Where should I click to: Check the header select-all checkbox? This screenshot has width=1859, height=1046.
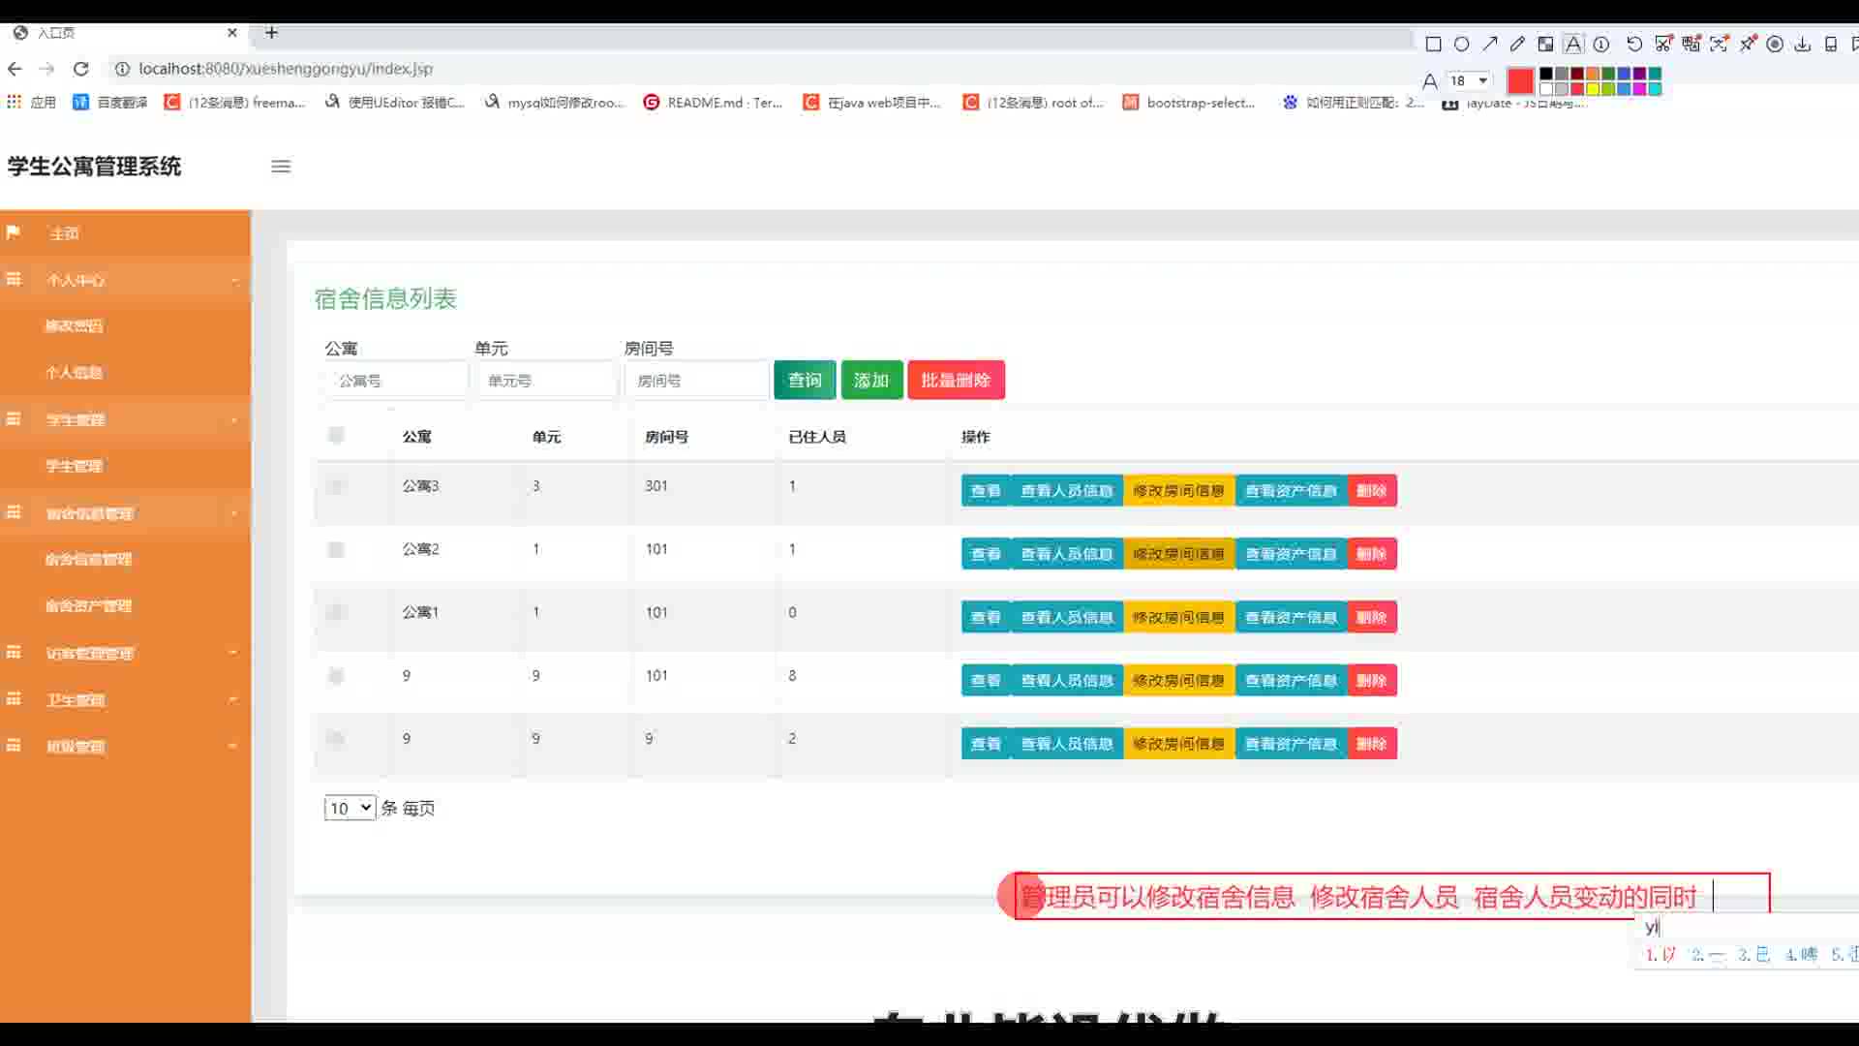[336, 435]
